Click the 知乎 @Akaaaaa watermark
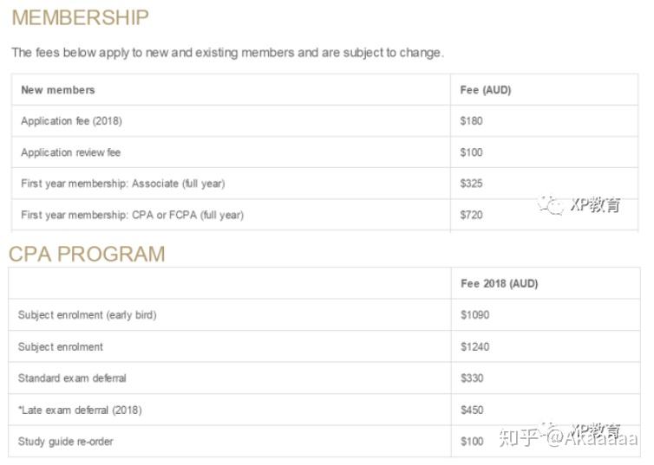This screenshot has height=465, width=654. (x=568, y=438)
